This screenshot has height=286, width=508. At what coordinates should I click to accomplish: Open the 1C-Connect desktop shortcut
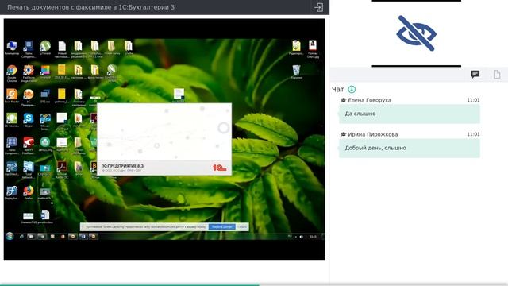click(12, 120)
